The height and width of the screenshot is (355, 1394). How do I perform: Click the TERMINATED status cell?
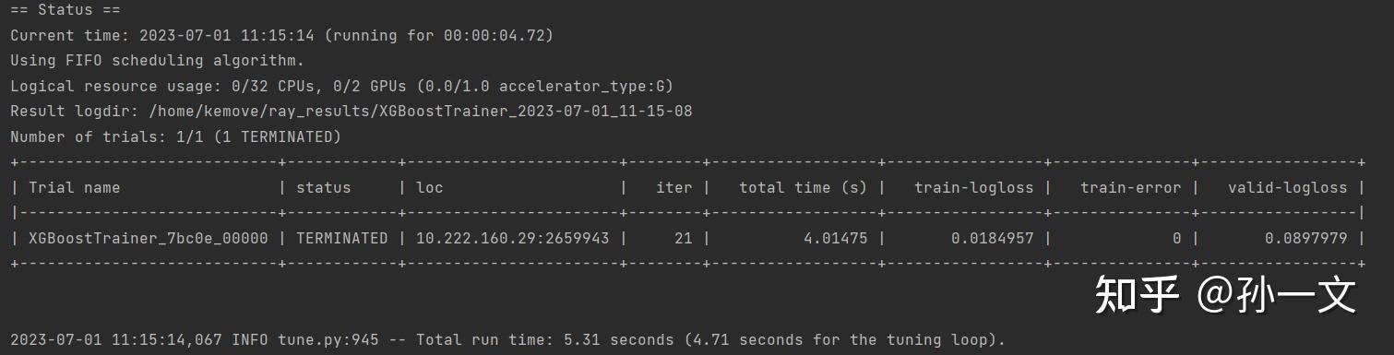(341, 238)
